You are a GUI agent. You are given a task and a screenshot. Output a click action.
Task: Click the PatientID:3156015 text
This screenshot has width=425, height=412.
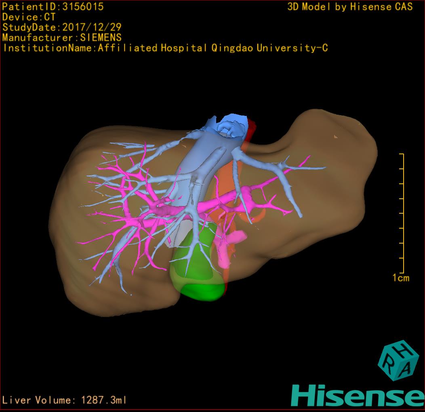tap(53, 7)
